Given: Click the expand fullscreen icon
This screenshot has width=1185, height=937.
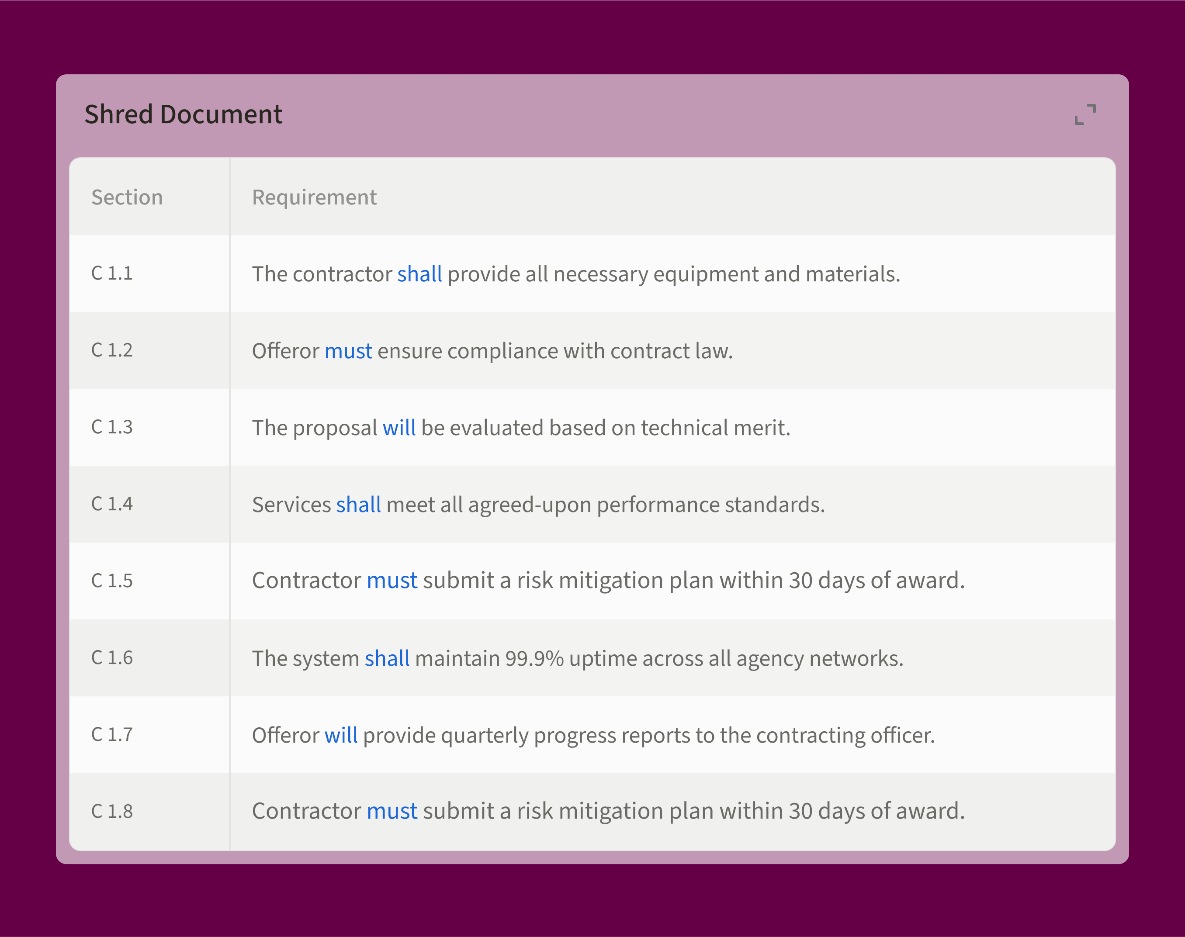Looking at the screenshot, I should click(x=1085, y=114).
